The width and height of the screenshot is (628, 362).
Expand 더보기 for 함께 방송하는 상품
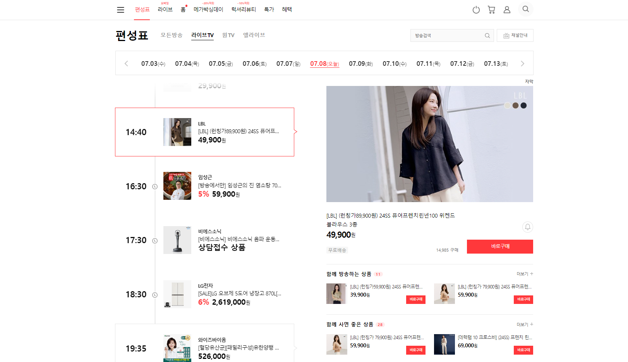pos(525,274)
